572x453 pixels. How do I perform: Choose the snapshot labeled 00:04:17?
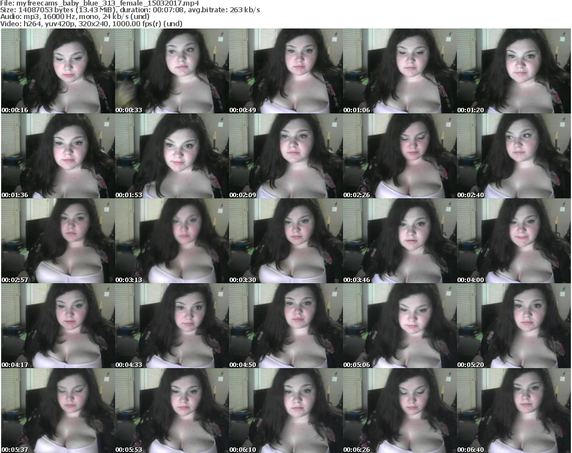pyautogui.click(x=58, y=326)
